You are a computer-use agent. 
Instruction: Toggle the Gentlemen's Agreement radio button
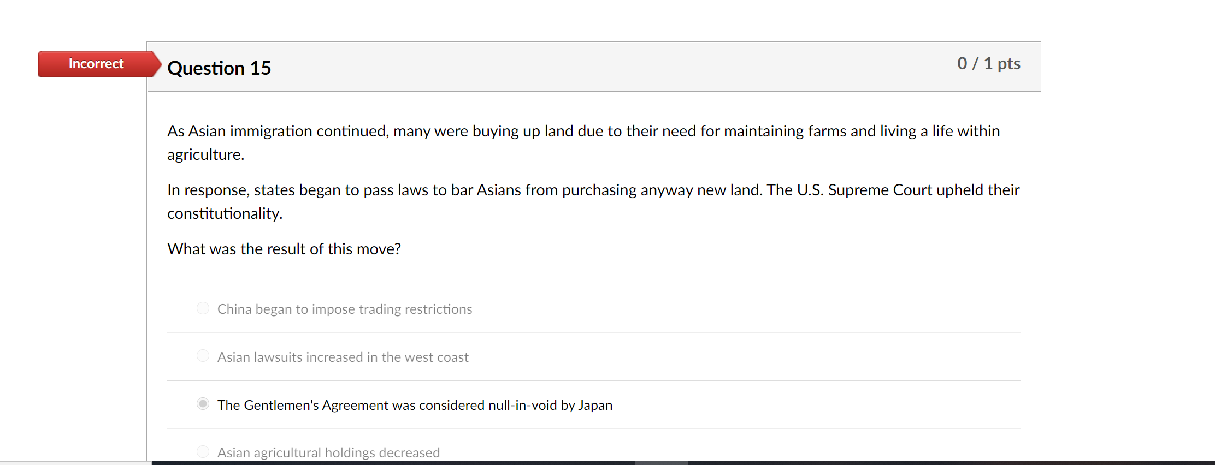tap(203, 404)
